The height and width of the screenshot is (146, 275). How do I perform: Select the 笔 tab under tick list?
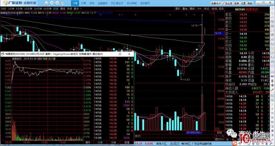pos(227,139)
